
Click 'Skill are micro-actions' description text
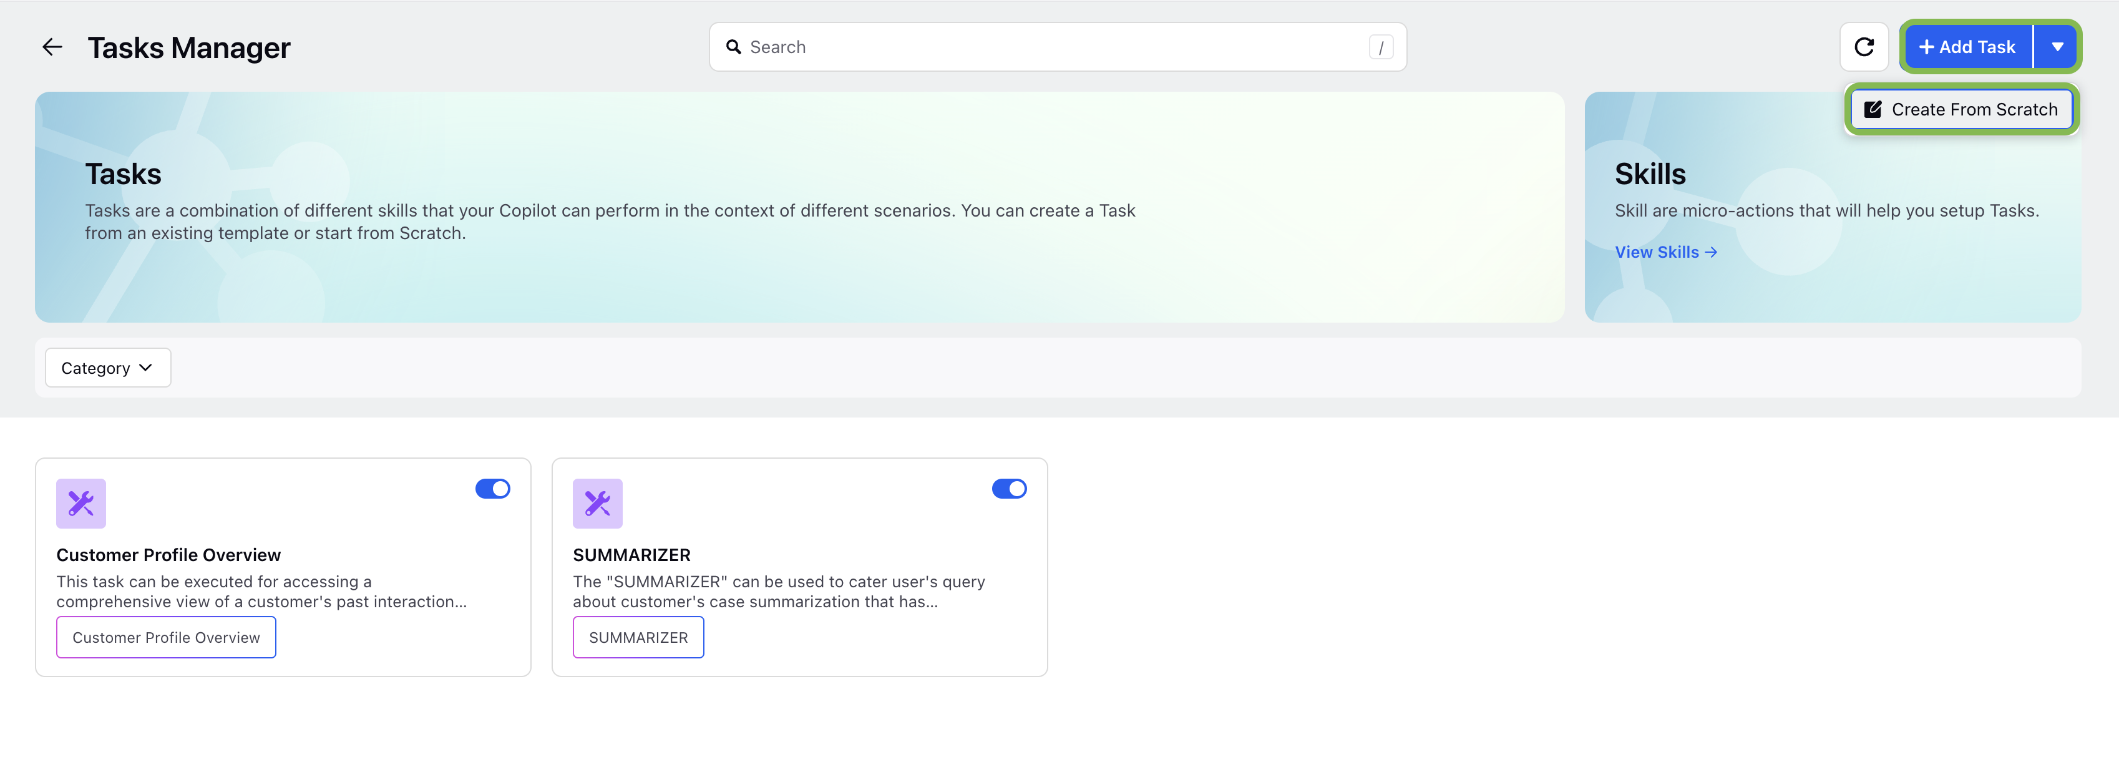click(1826, 211)
